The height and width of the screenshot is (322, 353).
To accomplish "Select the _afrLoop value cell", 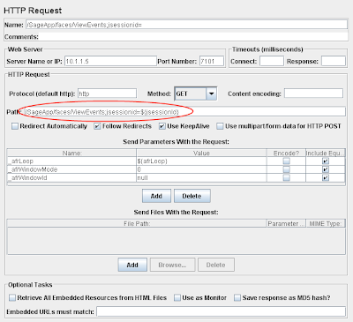I will click(x=201, y=161).
